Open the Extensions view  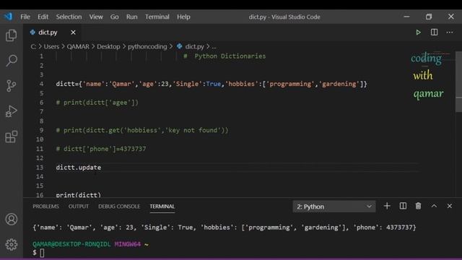pyautogui.click(x=12, y=136)
